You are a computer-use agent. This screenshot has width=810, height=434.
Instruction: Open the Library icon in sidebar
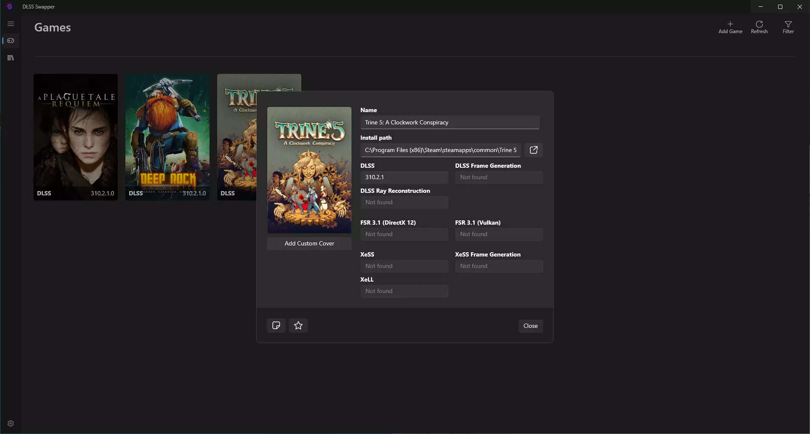11,58
